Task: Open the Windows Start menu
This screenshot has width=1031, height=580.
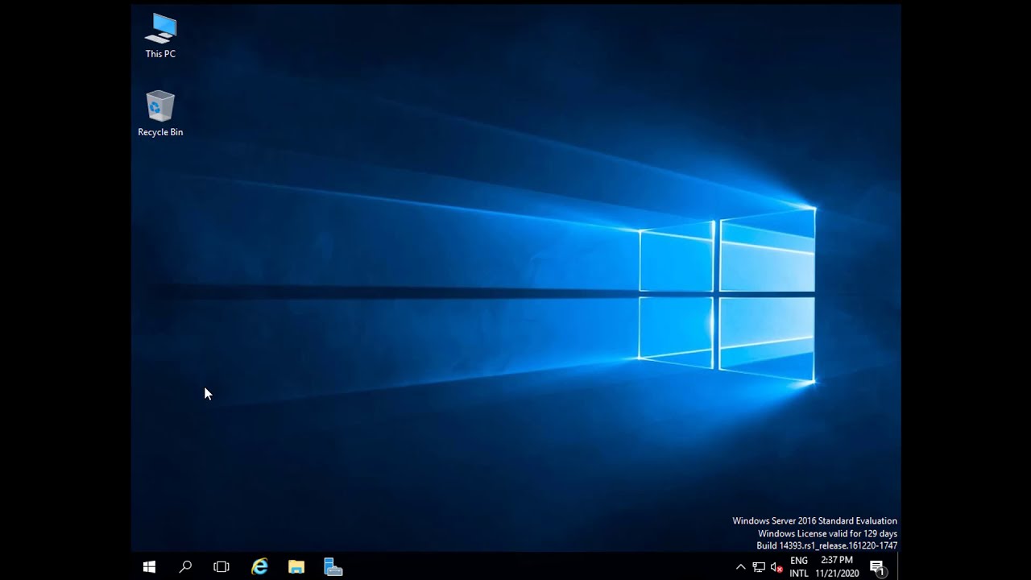Action: pos(149,567)
